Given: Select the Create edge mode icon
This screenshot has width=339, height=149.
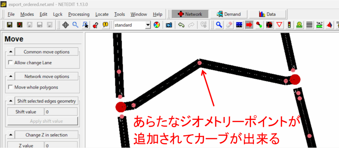Looking at the screenshot, I should click(x=259, y=25).
